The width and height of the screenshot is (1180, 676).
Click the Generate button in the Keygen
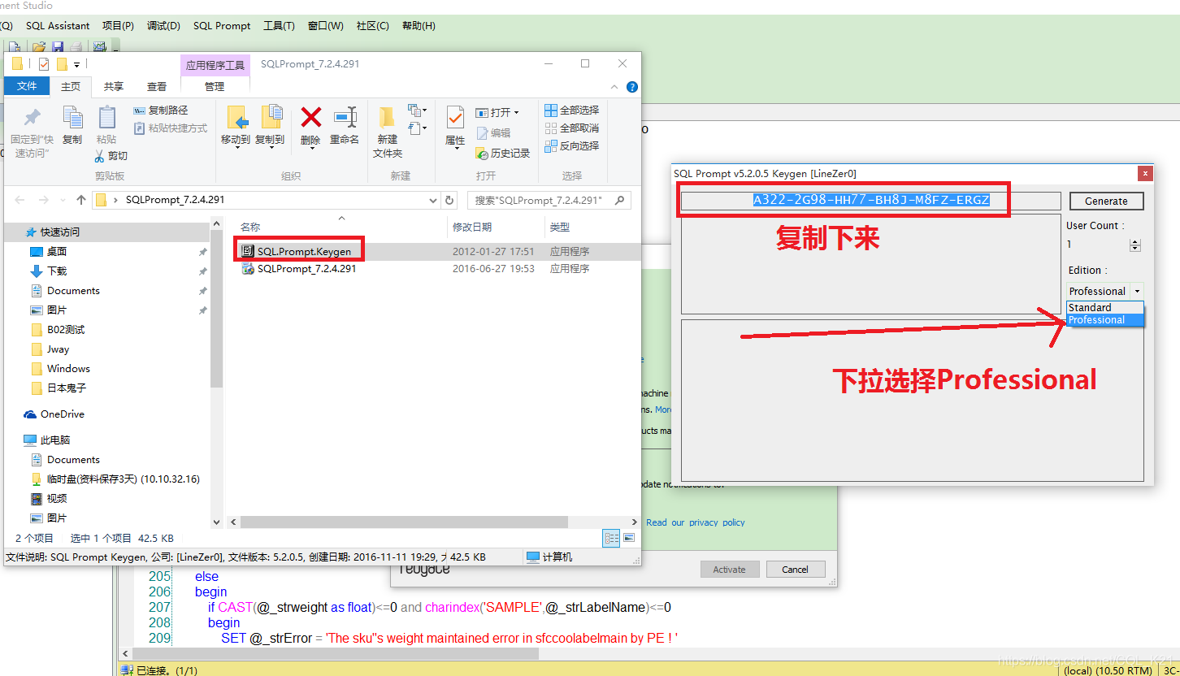click(1106, 201)
